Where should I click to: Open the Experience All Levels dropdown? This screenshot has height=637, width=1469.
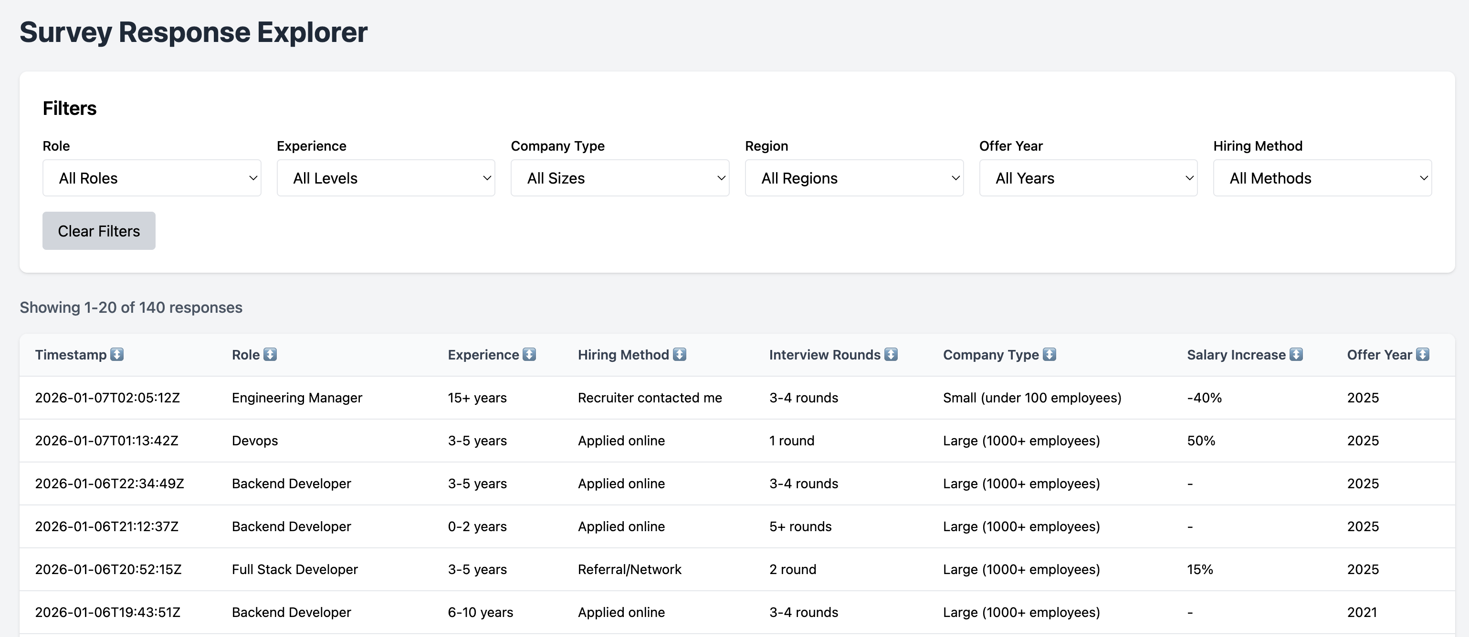click(x=386, y=178)
